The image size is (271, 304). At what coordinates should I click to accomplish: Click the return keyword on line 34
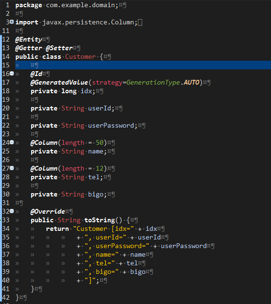click(x=57, y=228)
